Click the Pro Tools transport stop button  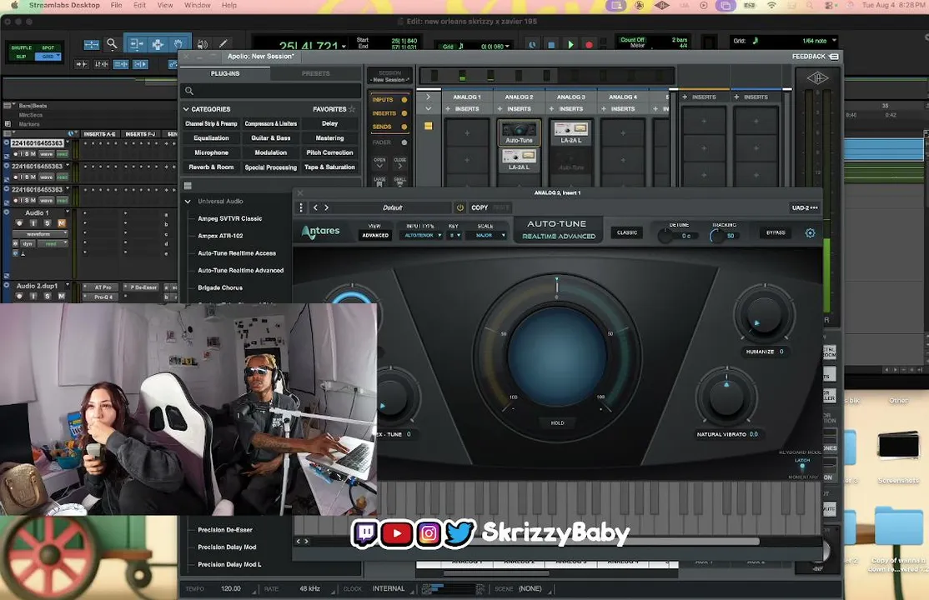(551, 44)
